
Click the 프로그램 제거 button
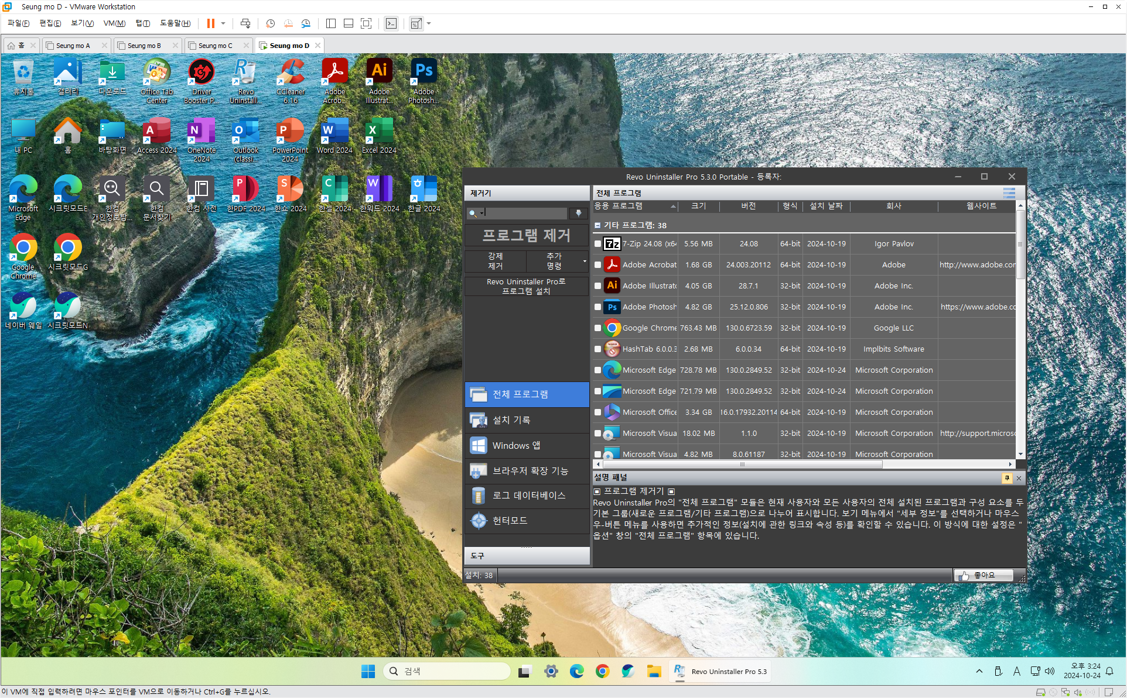[x=527, y=235]
